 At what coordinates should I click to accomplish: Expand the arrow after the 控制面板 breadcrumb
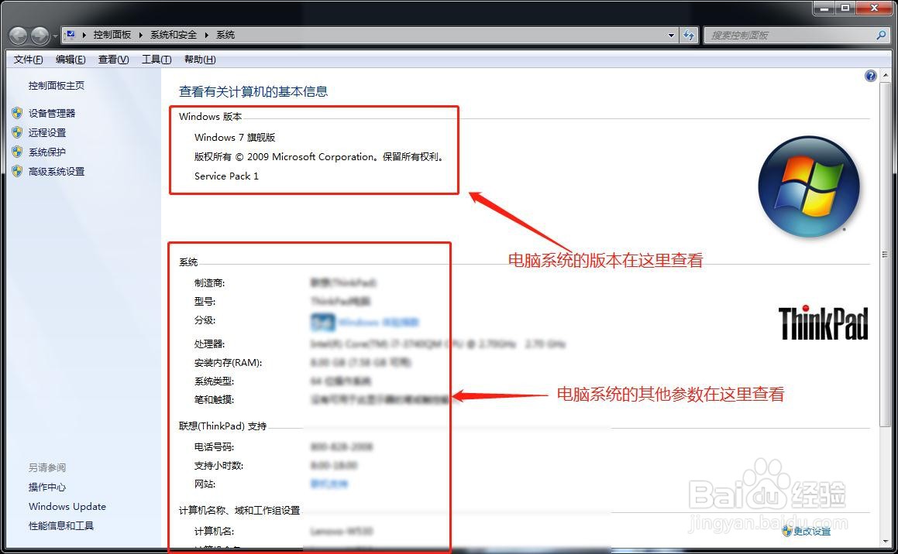pyautogui.click(x=140, y=35)
